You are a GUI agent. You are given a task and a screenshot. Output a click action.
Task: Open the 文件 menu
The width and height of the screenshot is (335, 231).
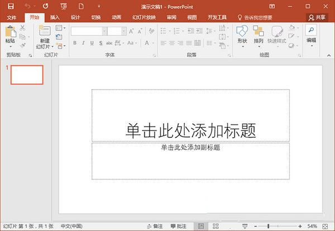pyautogui.click(x=12, y=17)
